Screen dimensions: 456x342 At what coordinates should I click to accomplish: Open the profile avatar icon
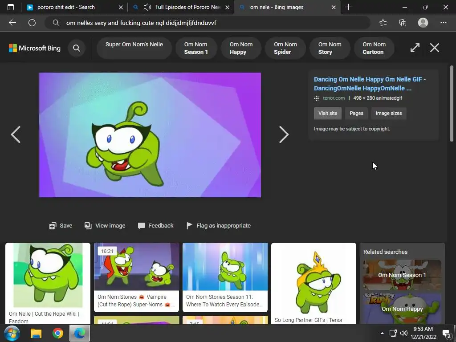[x=423, y=23]
